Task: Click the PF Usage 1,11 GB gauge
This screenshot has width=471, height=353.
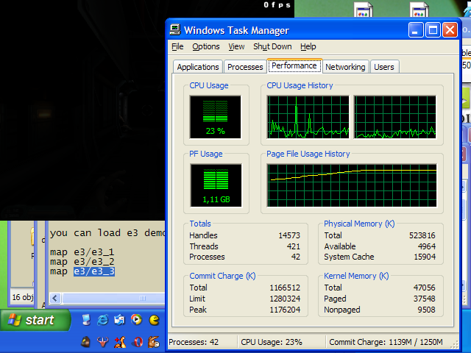Action: pyautogui.click(x=216, y=185)
